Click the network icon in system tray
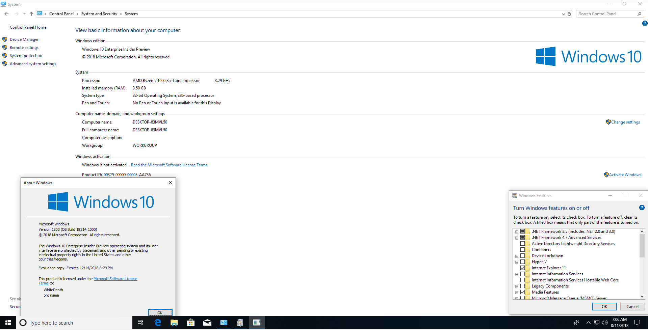This screenshot has height=330, width=648. pyautogui.click(x=597, y=323)
